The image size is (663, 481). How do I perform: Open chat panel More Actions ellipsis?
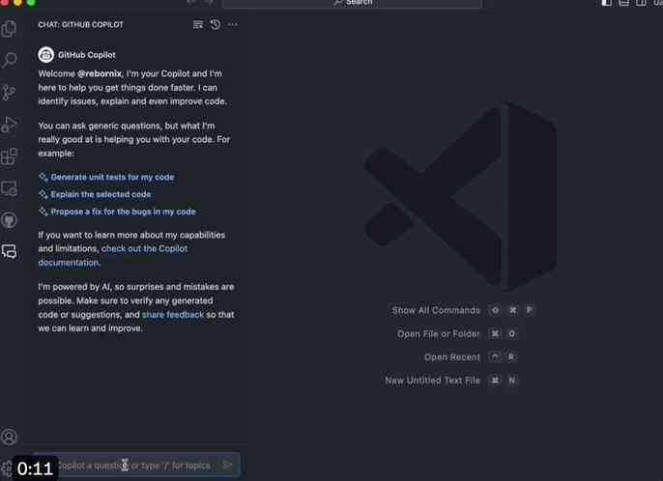233,24
